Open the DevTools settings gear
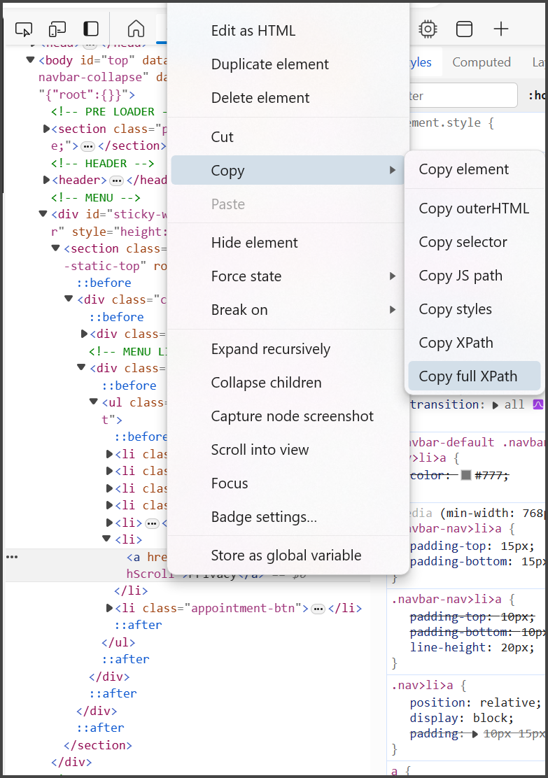Viewport: 548px width, 778px height. [x=427, y=29]
